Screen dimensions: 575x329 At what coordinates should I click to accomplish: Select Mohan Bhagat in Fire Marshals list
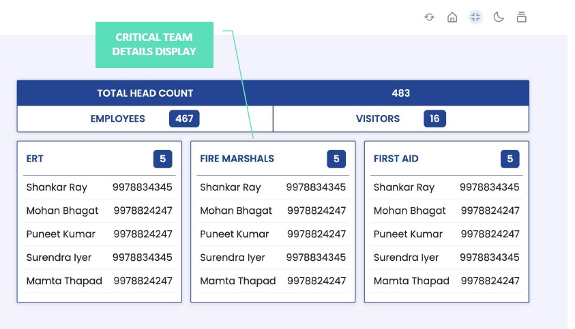coord(236,211)
